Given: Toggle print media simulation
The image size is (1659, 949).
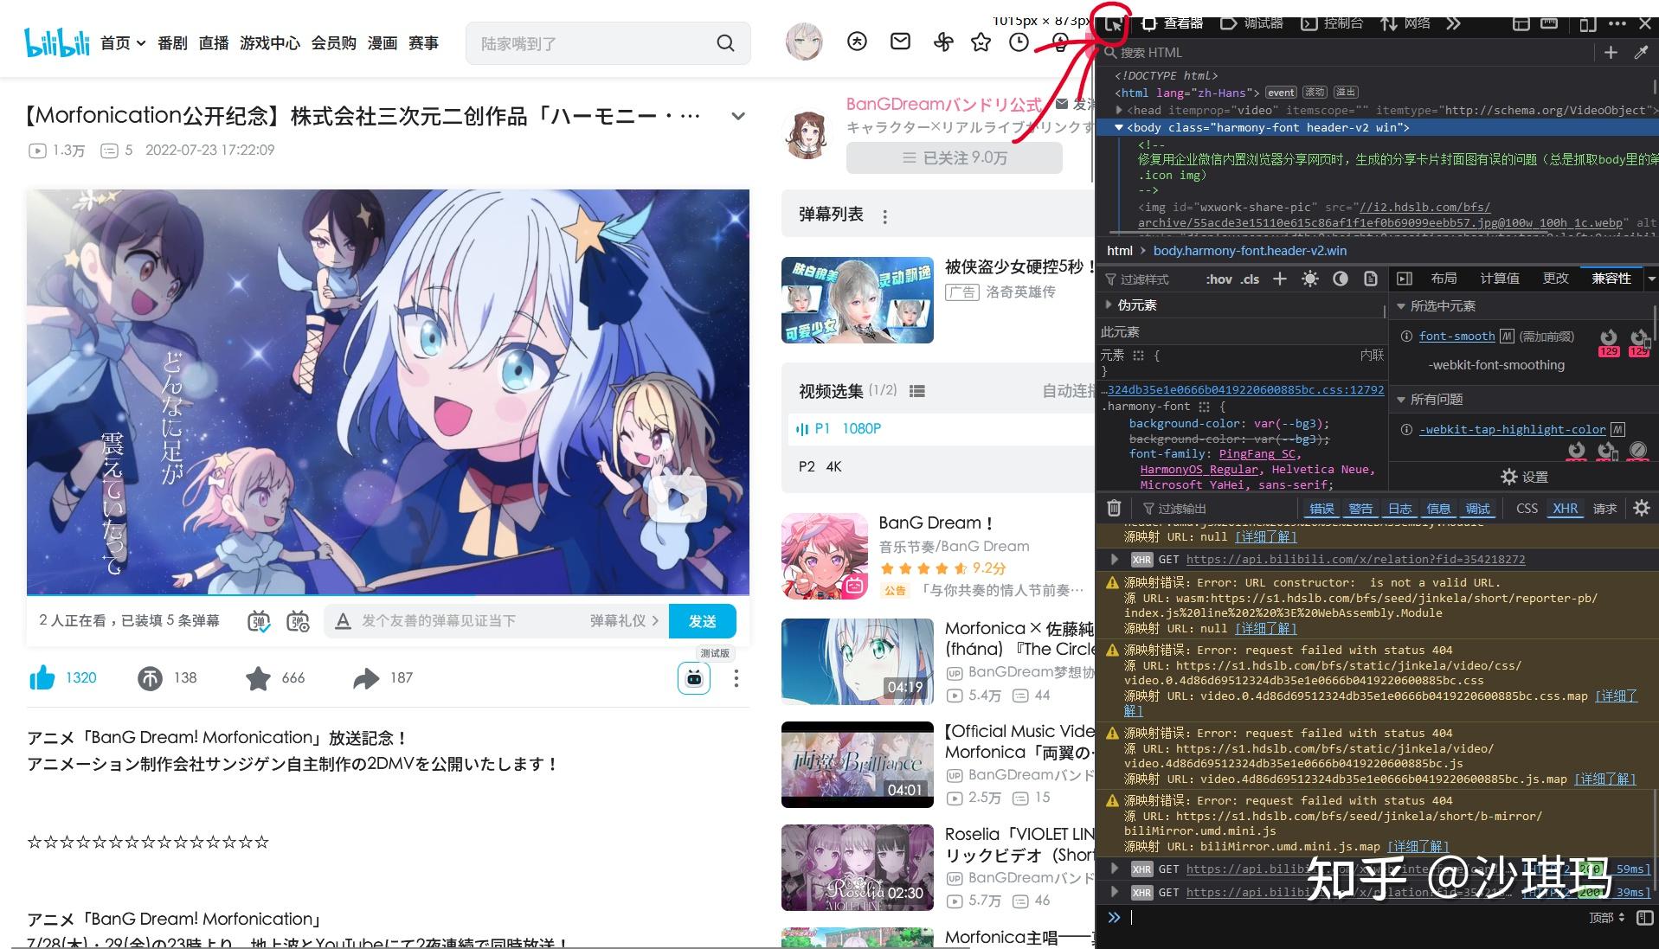Looking at the screenshot, I should 1370,279.
